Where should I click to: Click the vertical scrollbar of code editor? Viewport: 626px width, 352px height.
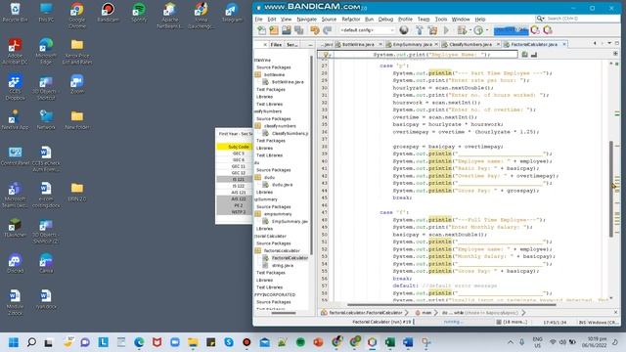click(610, 189)
